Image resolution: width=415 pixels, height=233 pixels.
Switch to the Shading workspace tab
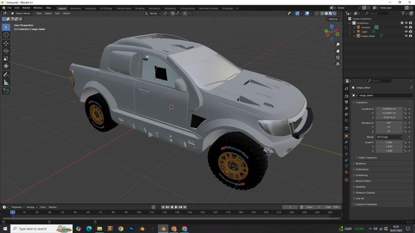[140, 8]
